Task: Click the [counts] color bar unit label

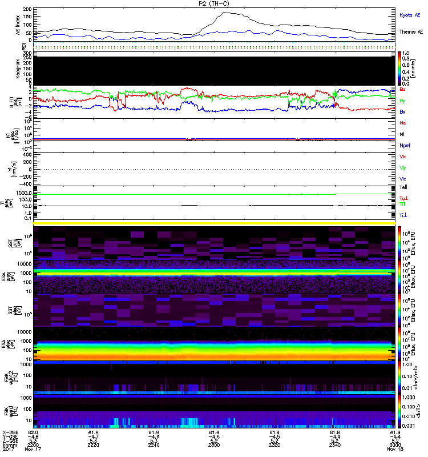Action: [413, 69]
